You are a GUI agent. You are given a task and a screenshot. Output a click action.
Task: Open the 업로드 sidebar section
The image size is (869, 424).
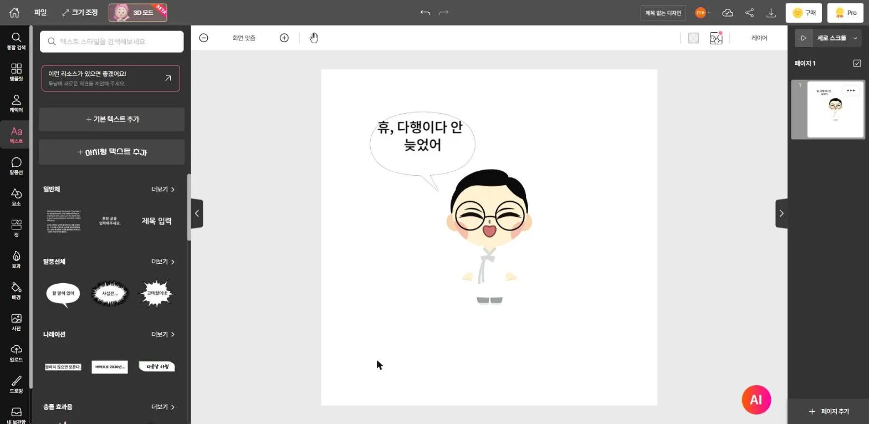[x=16, y=353]
